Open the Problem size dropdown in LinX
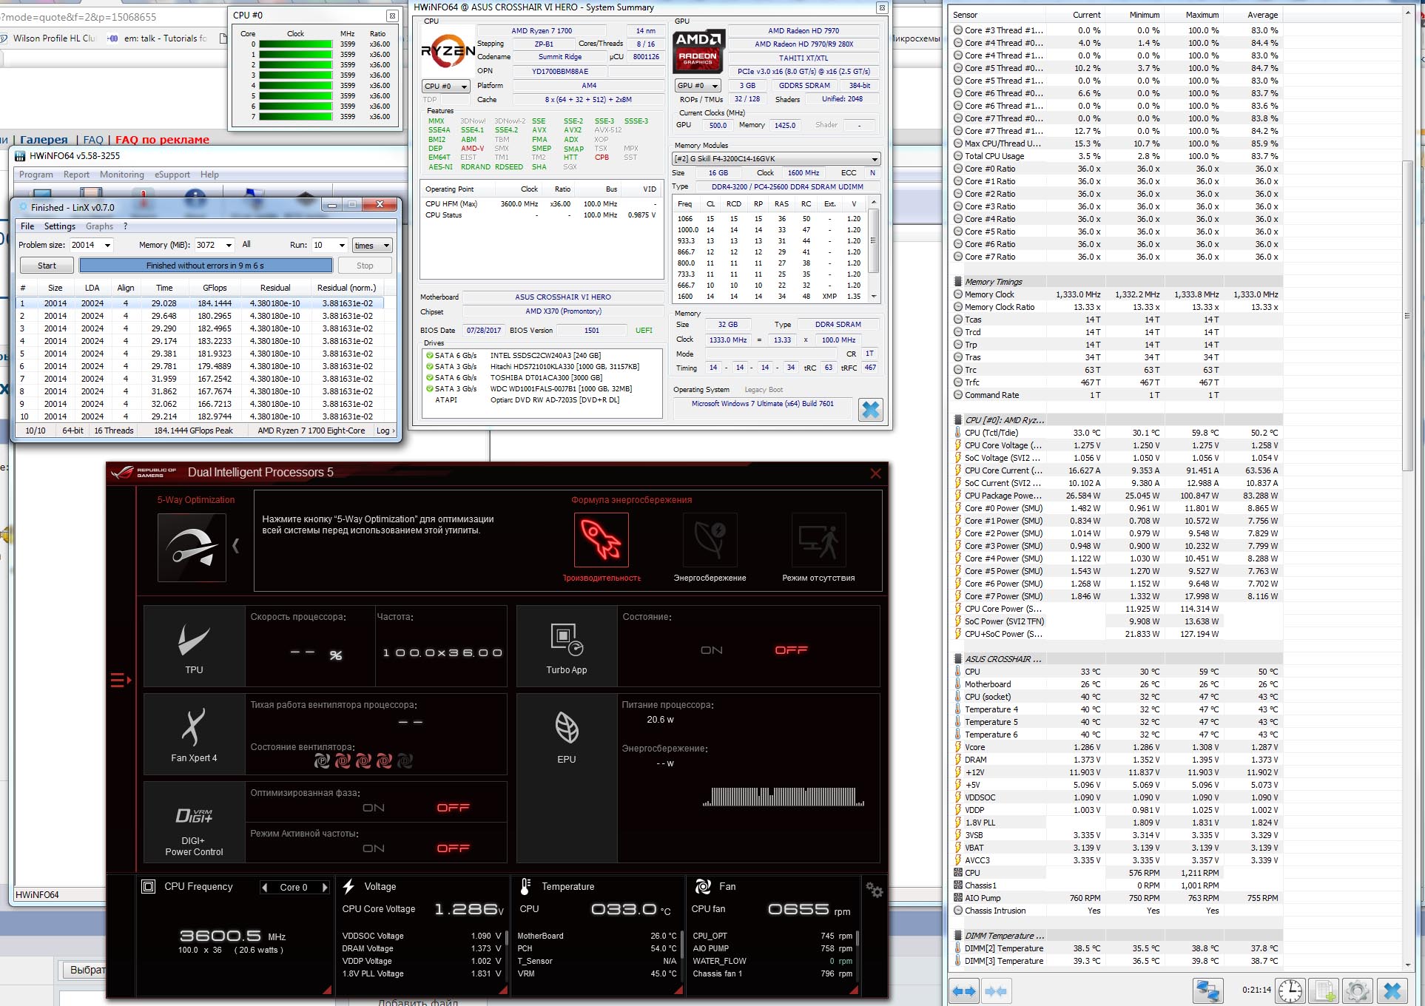Screen dimensions: 1425x1006 tap(107, 246)
